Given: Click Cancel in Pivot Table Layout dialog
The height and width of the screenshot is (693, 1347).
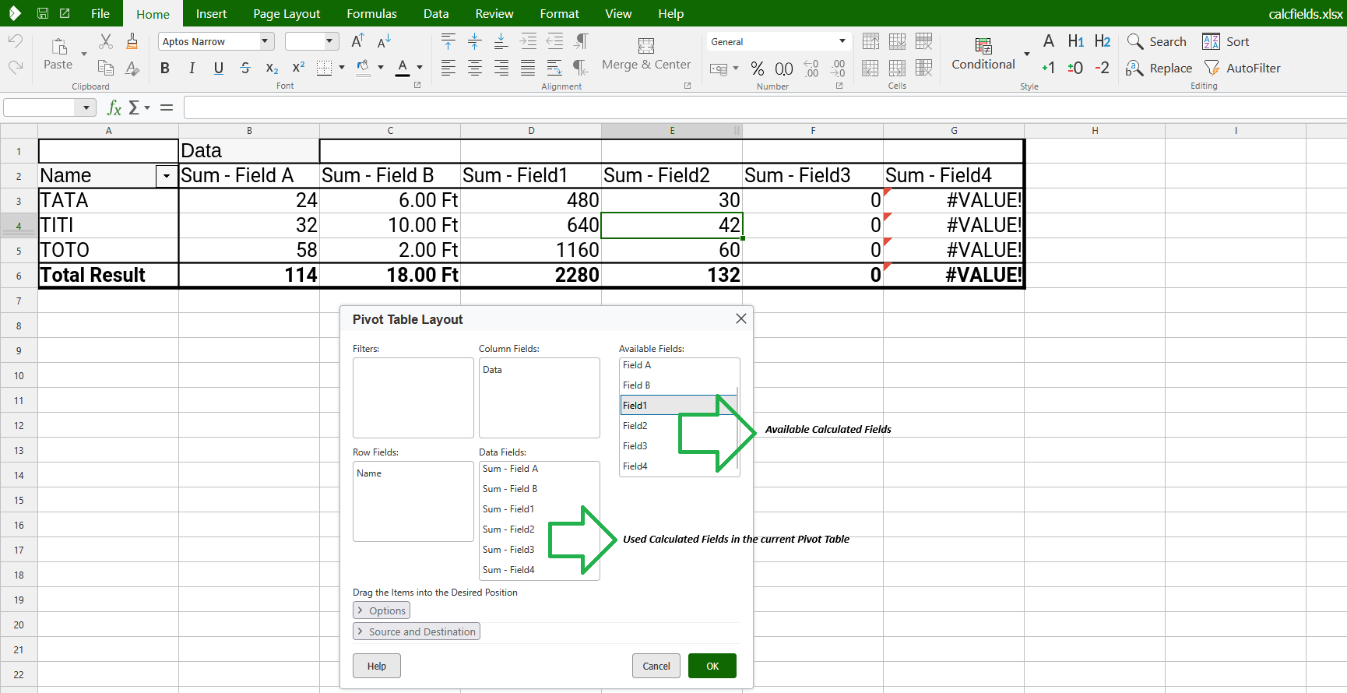Looking at the screenshot, I should pyautogui.click(x=656, y=666).
